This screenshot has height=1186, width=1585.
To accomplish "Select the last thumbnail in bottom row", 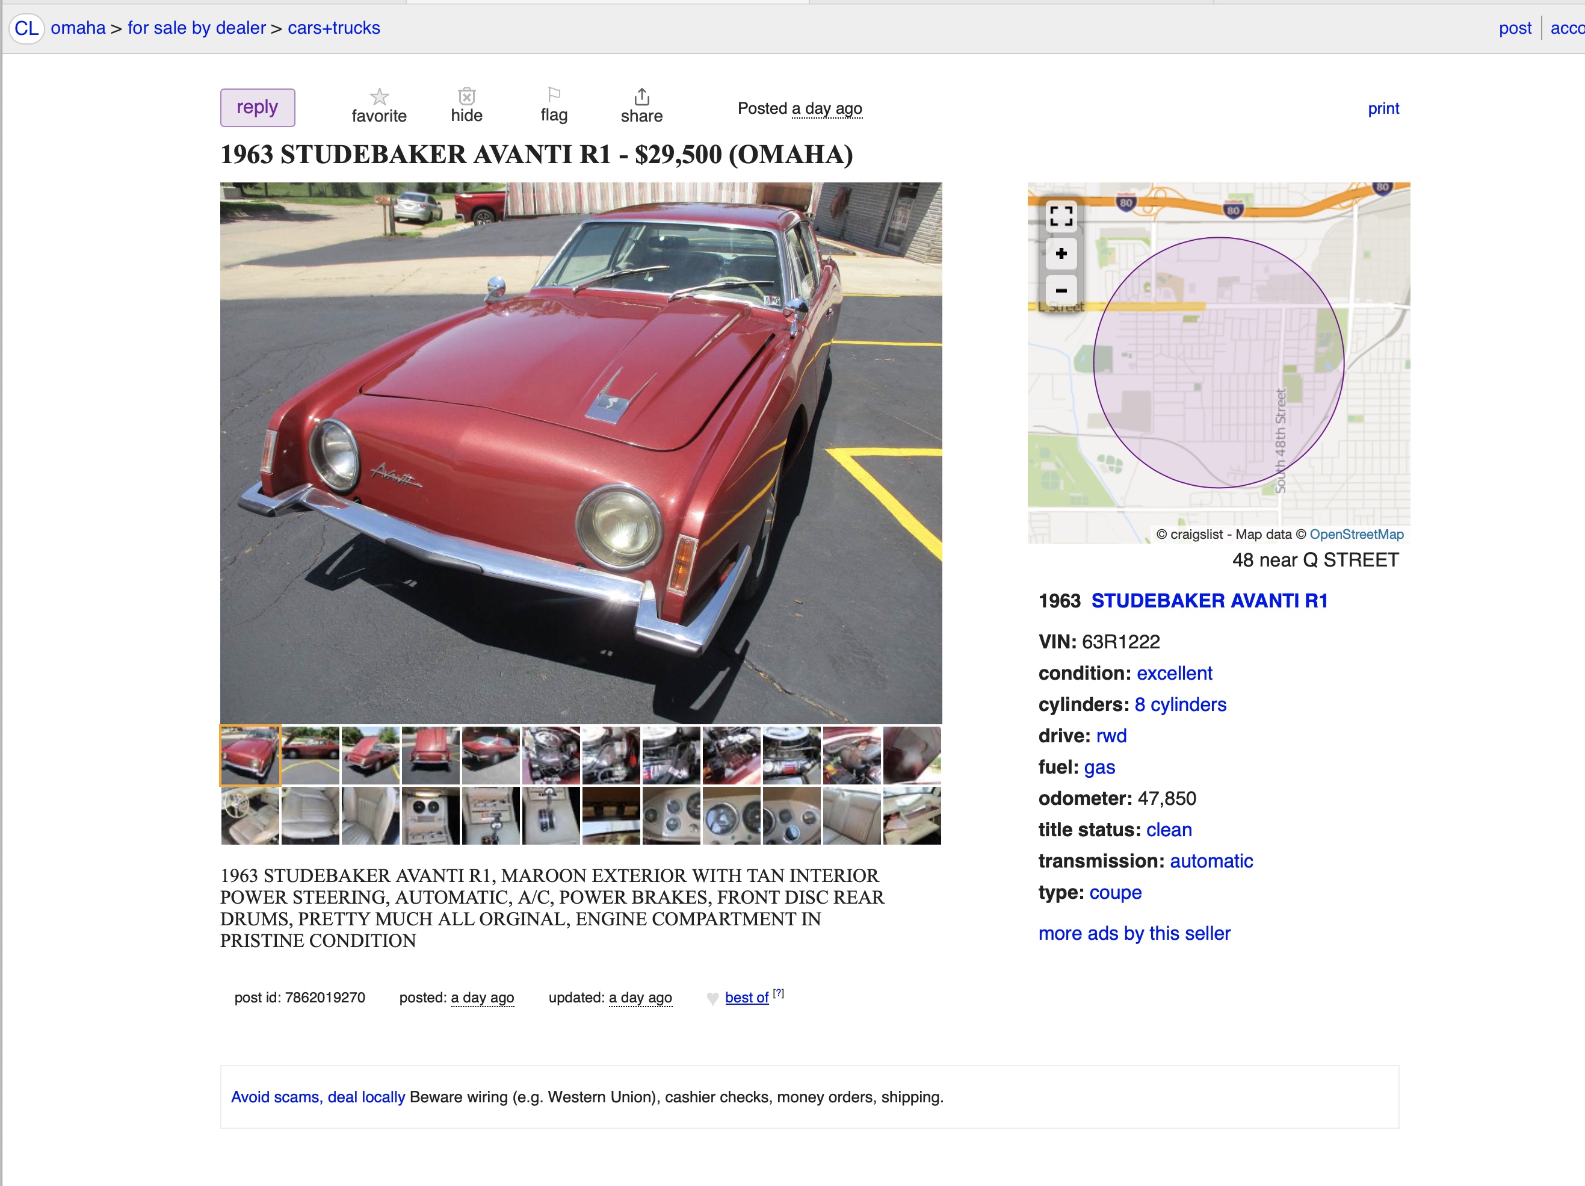I will pyautogui.click(x=912, y=816).
